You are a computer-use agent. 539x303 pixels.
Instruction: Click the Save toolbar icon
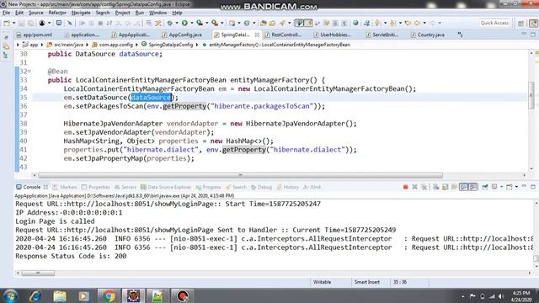(x=21, y=23)
